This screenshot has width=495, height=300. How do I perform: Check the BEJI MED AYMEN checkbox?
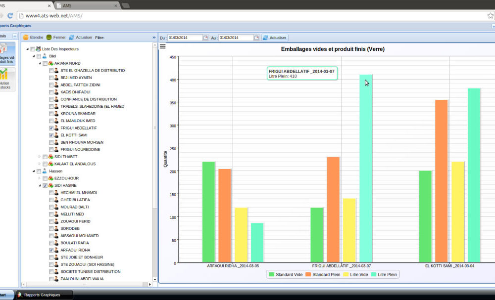(x=51, y=78)
